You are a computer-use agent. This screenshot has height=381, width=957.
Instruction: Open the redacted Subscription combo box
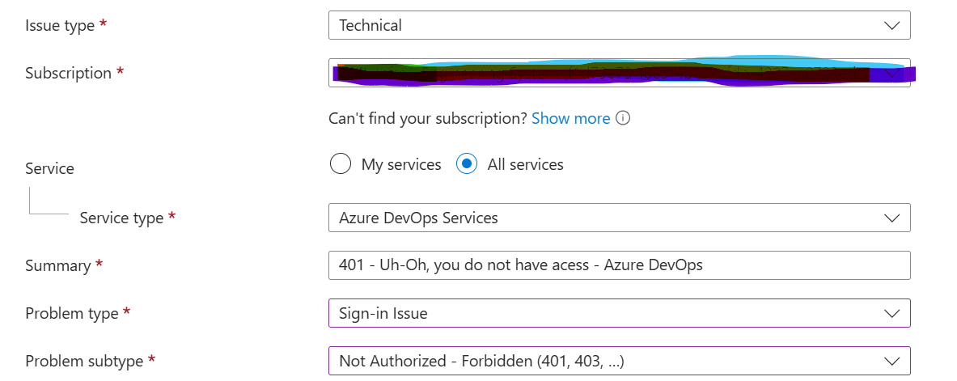pyautogui.click(x=620, y=74)
